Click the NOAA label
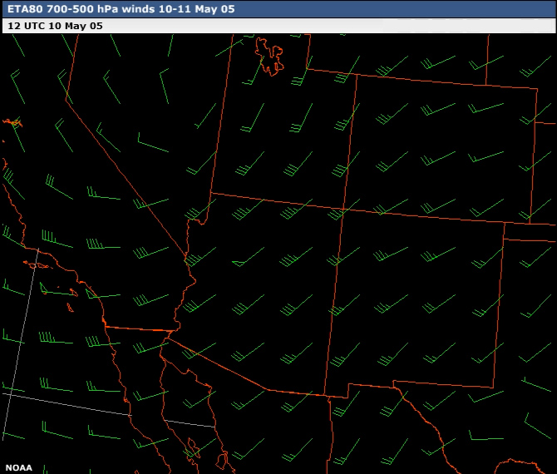 click(19, 467)
